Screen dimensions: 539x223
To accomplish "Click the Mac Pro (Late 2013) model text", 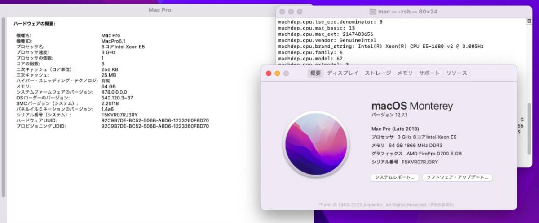I will 396,129.
